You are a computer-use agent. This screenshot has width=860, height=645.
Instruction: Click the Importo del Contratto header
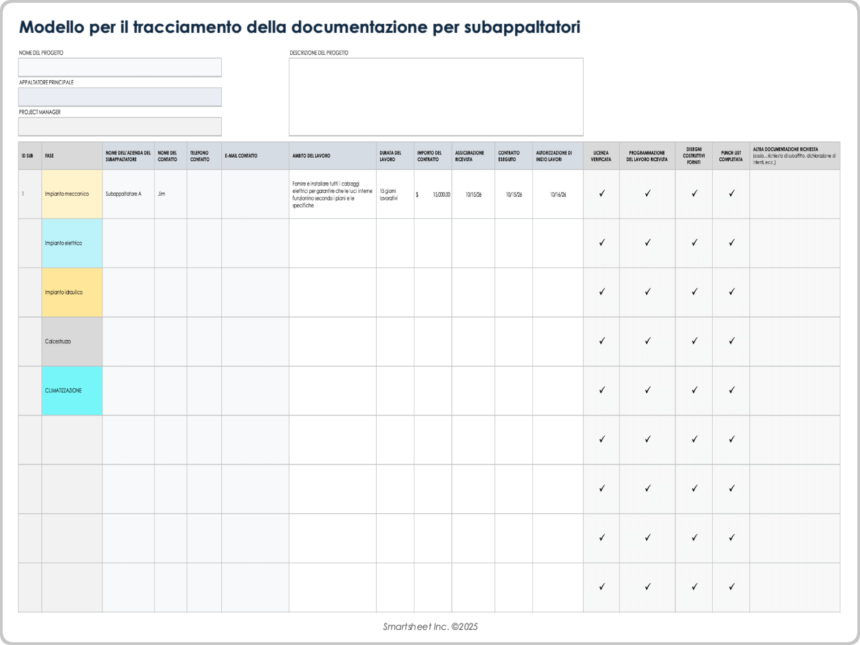click(433, 156)
